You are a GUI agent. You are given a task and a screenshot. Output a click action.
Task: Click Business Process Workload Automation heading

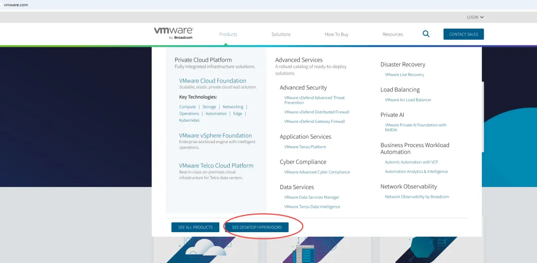(415, 149)
